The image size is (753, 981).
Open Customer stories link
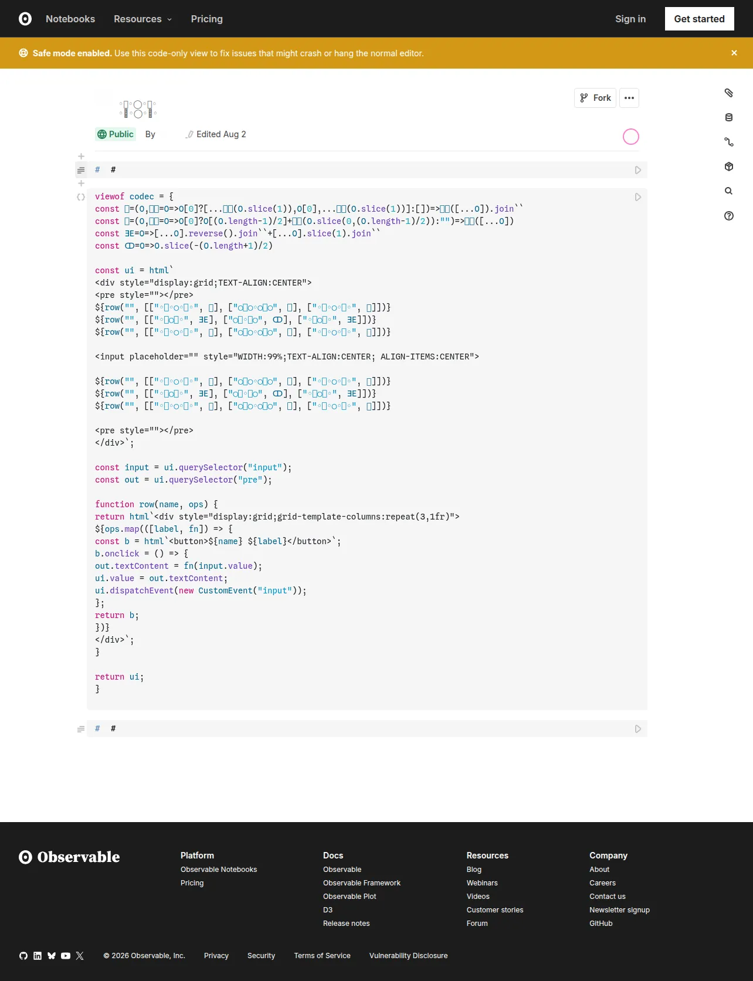495,910
